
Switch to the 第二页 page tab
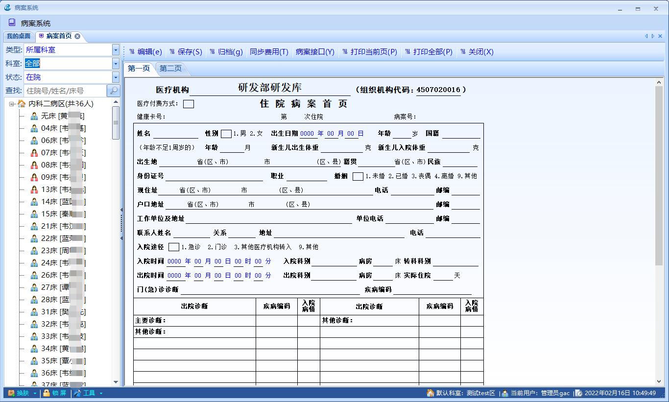click(170, 69)
